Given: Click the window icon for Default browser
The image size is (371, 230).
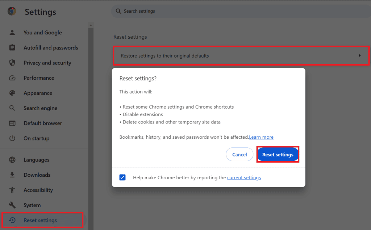Looking at the screenshot, I should coord(12,123).
